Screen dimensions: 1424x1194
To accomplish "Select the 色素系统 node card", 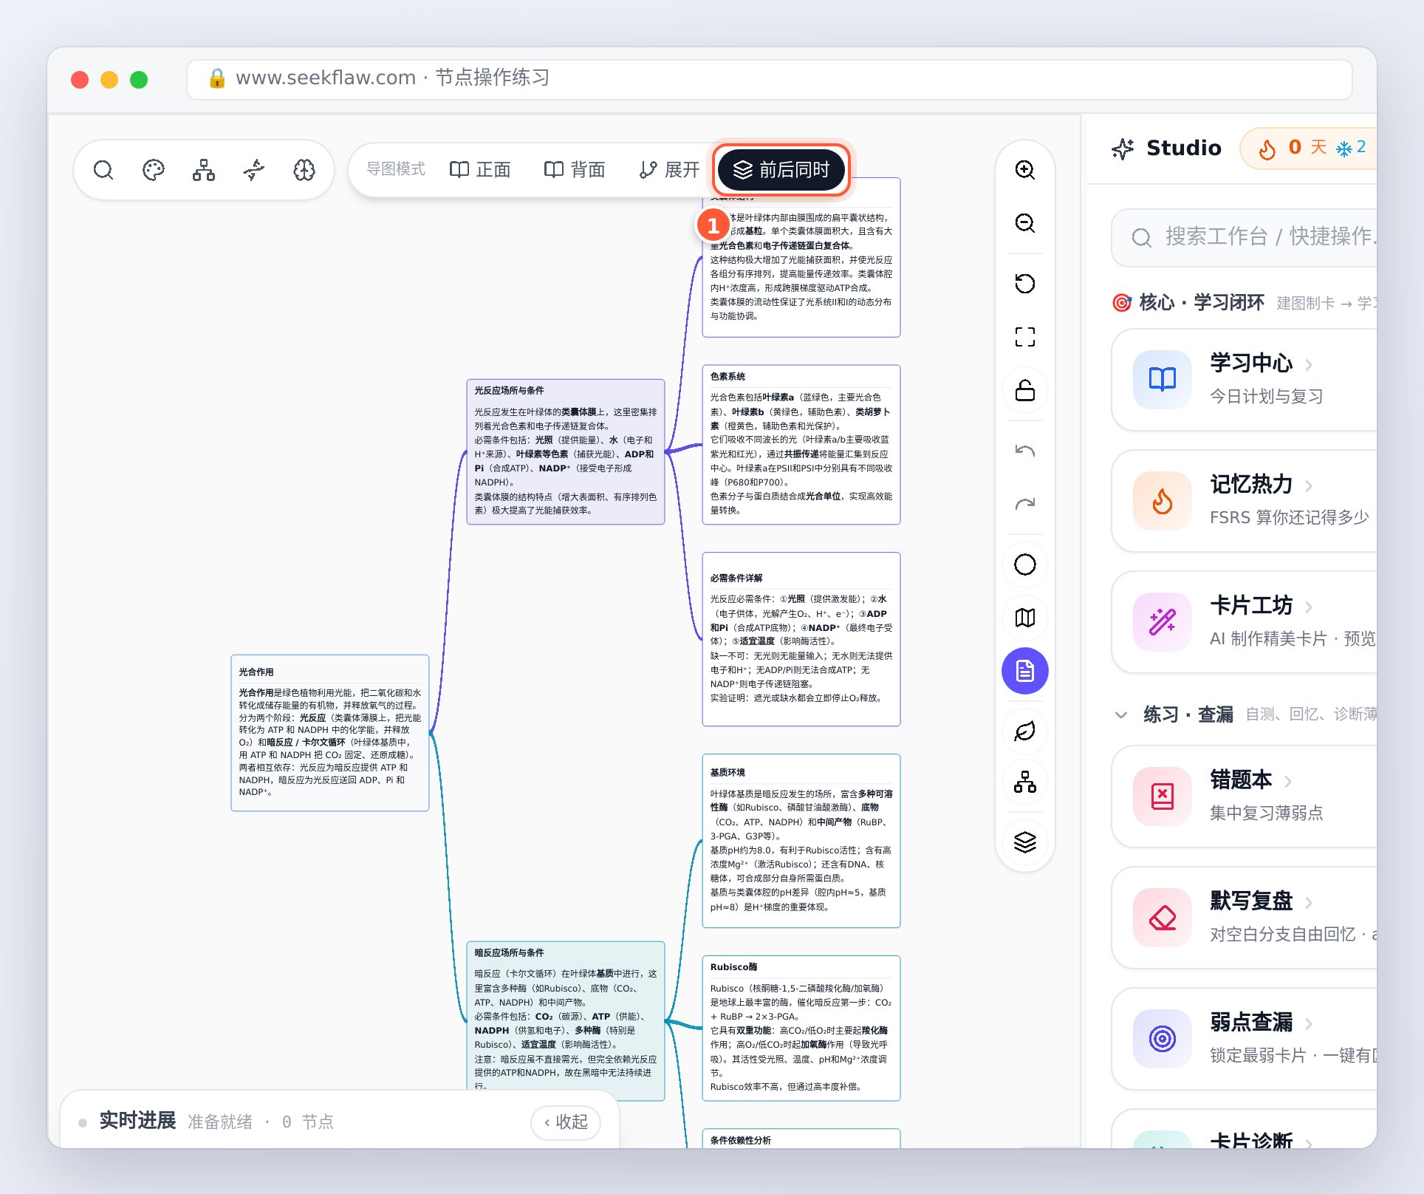I will pos(801,445).
